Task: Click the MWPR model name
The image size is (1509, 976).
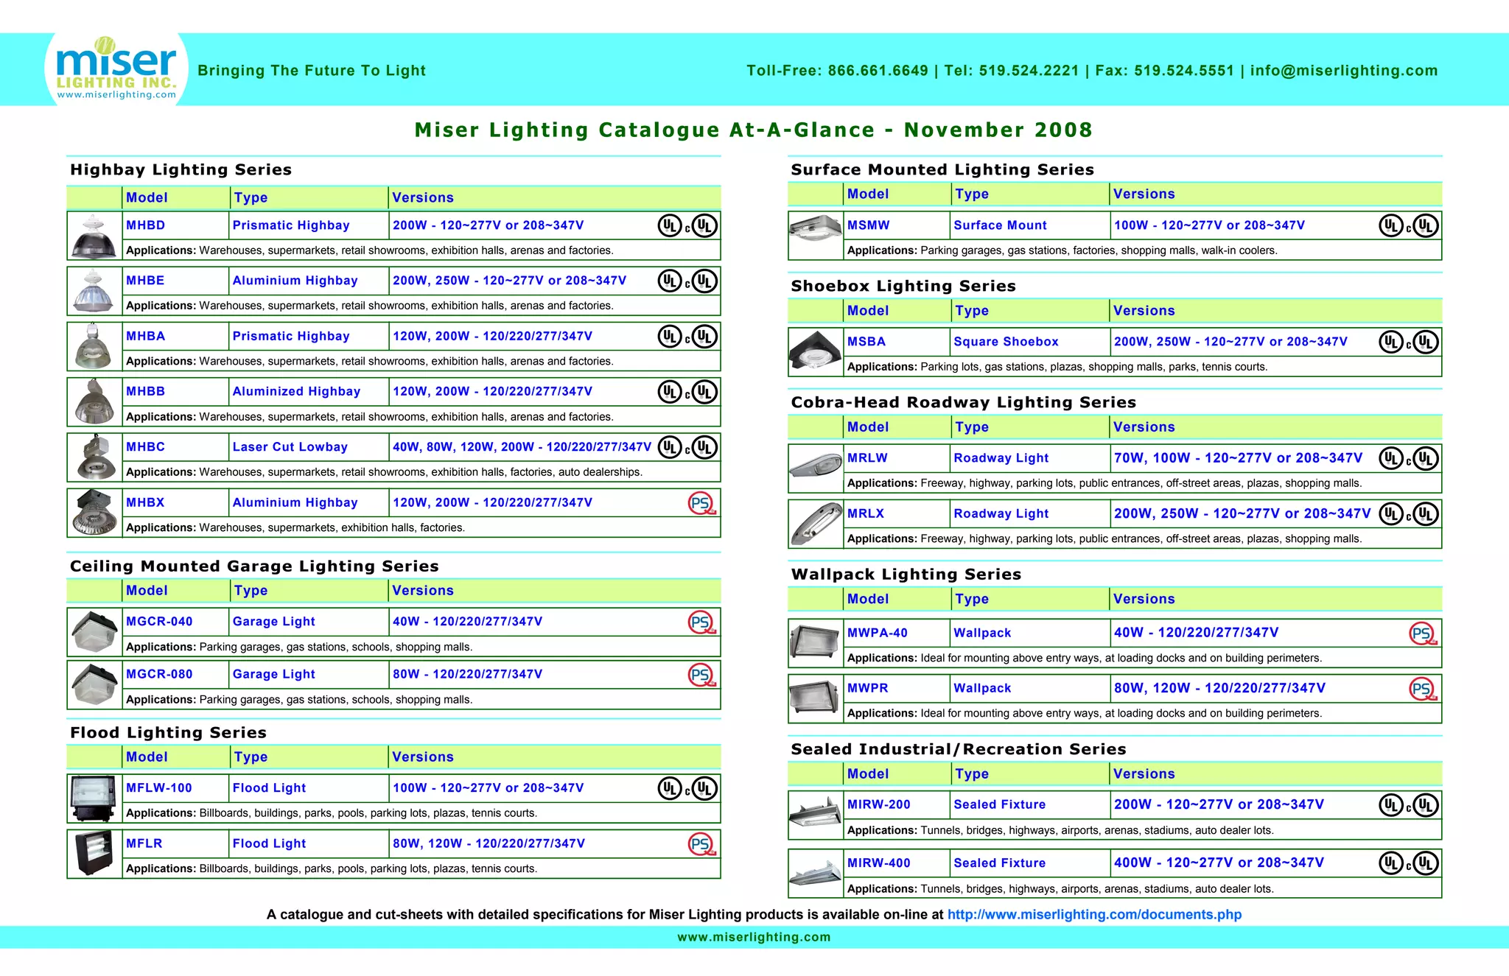Action: coord(867,688)
